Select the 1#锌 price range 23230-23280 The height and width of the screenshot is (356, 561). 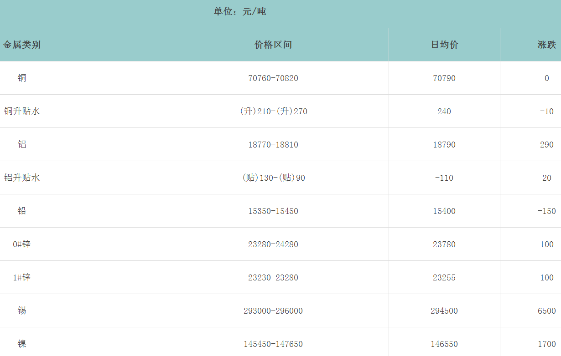[273, 278]
